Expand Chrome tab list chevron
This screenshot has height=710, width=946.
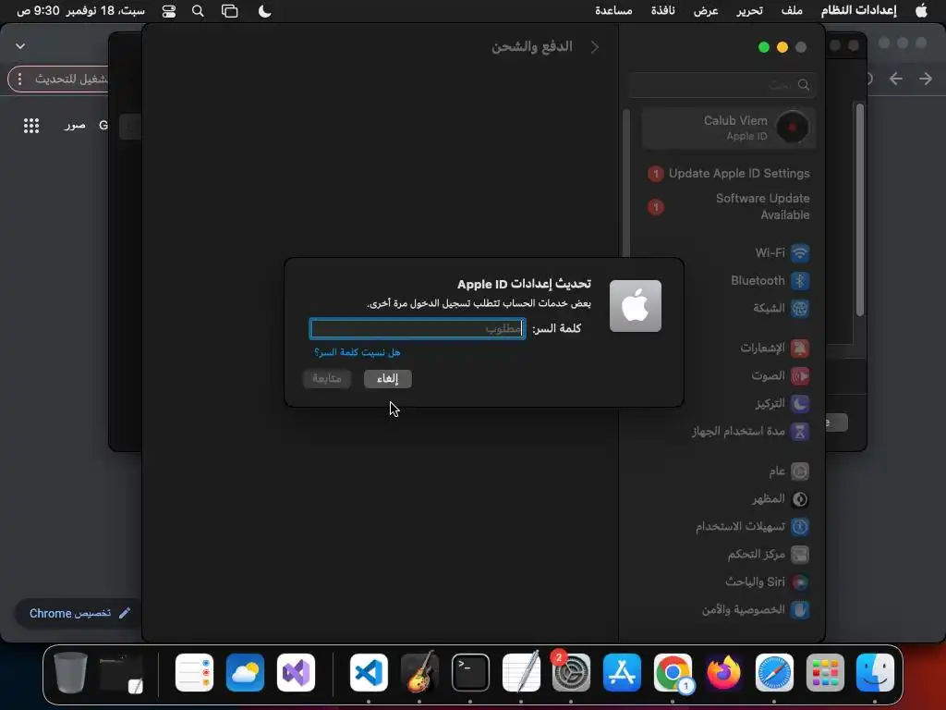(20, 46)
